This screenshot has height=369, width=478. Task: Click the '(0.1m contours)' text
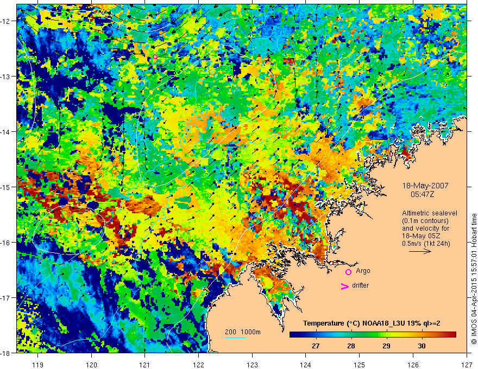tap(425, 221)
